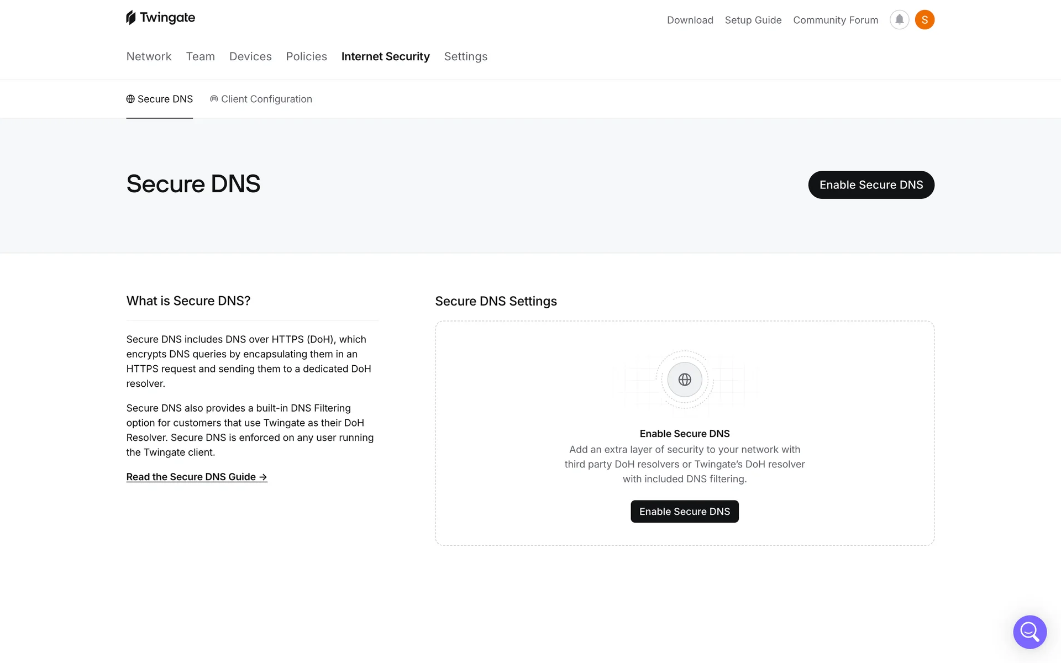Select the Secure DNS sub-tab
Screen dimensions: 1061x663
point(165,99)
